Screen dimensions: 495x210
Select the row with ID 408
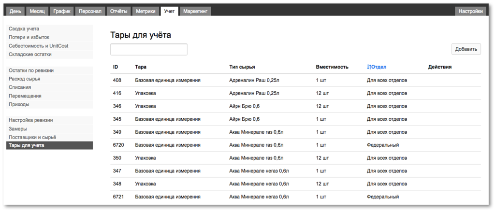click(295, 81)
